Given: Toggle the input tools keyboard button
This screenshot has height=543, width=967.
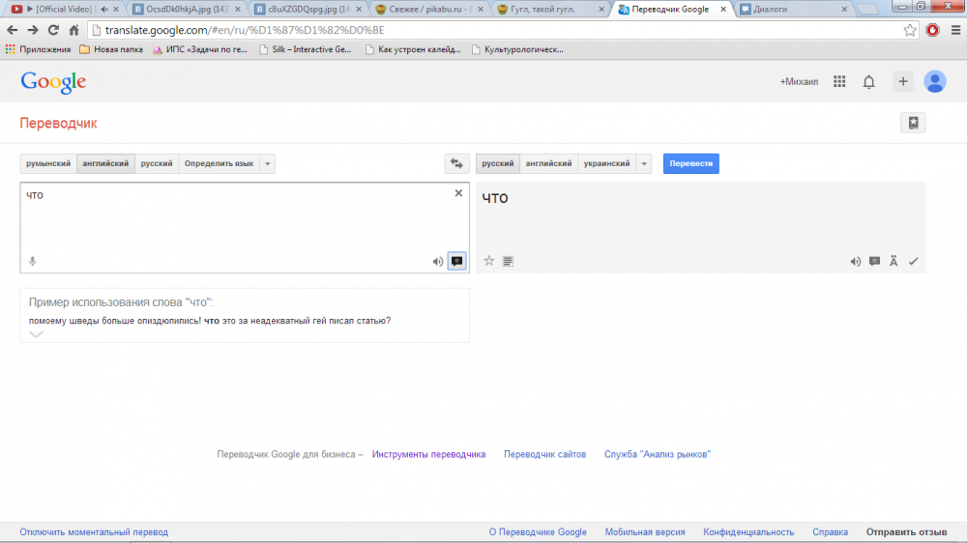Looking at the screenshot, I should [x=457, y=261].
